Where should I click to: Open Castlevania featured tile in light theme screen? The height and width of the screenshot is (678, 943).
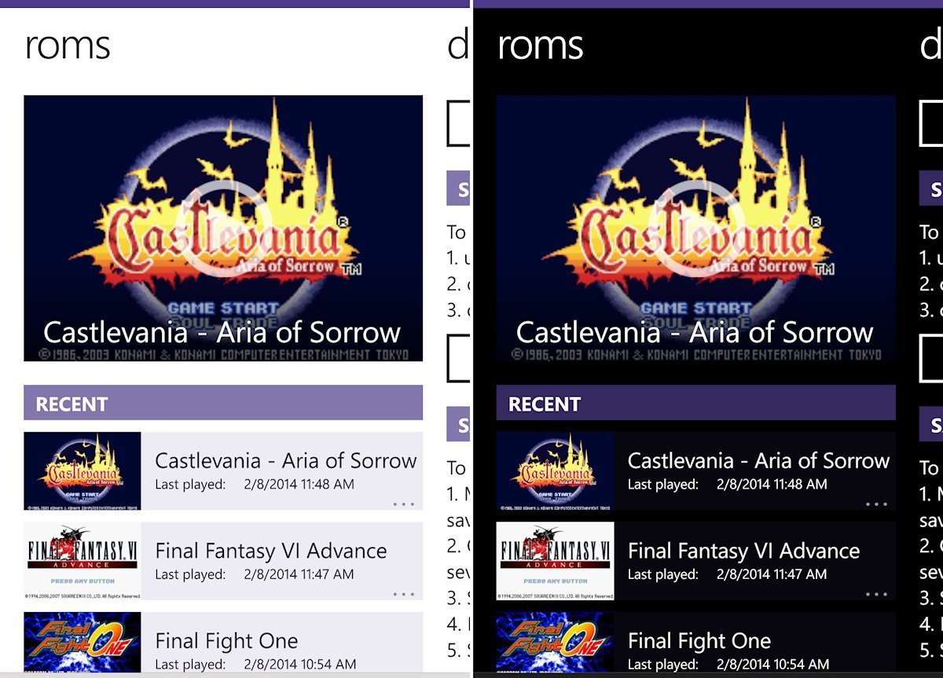[223, 229]
